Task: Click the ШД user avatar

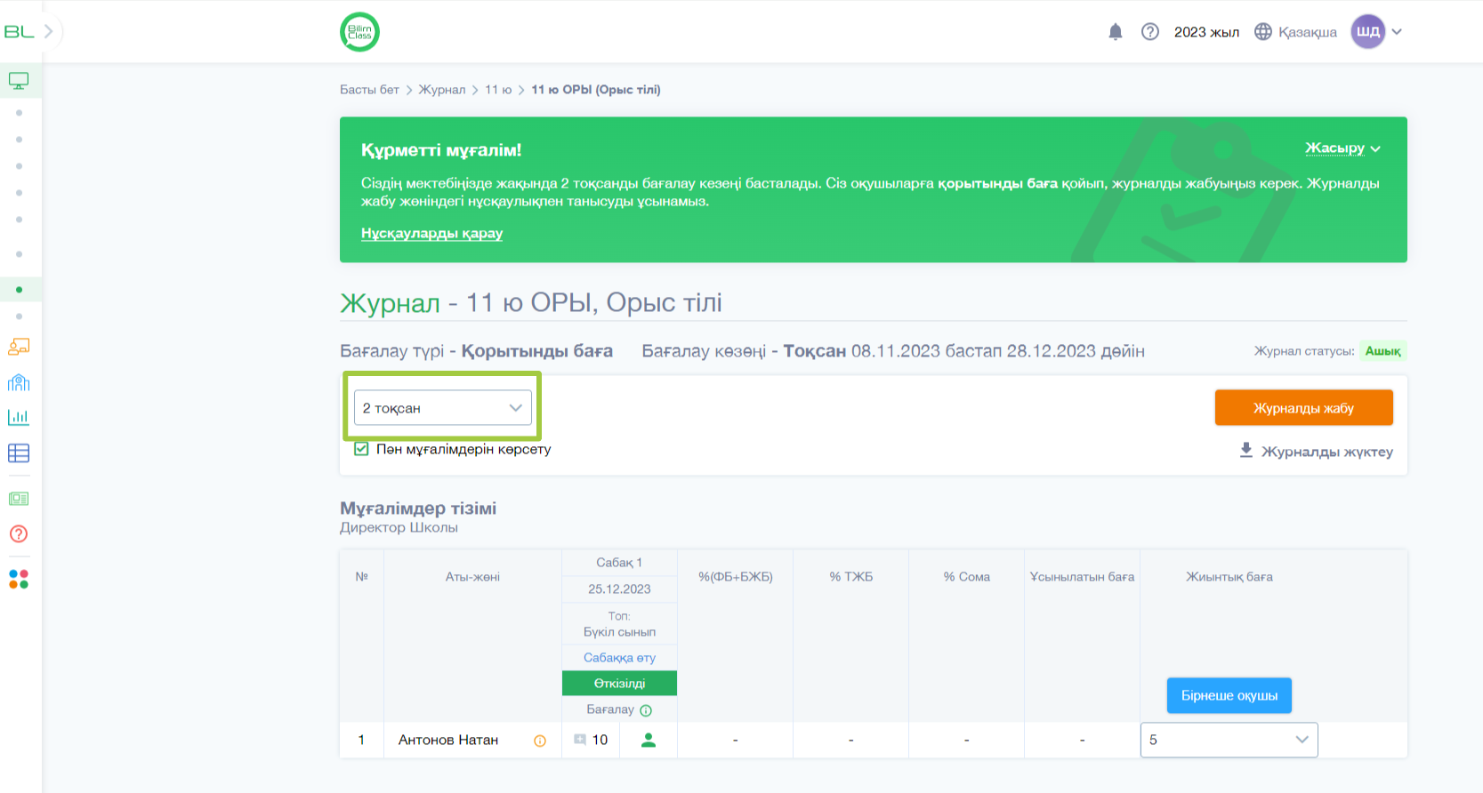Action: pyautogui.click(x=1368, y=32)
